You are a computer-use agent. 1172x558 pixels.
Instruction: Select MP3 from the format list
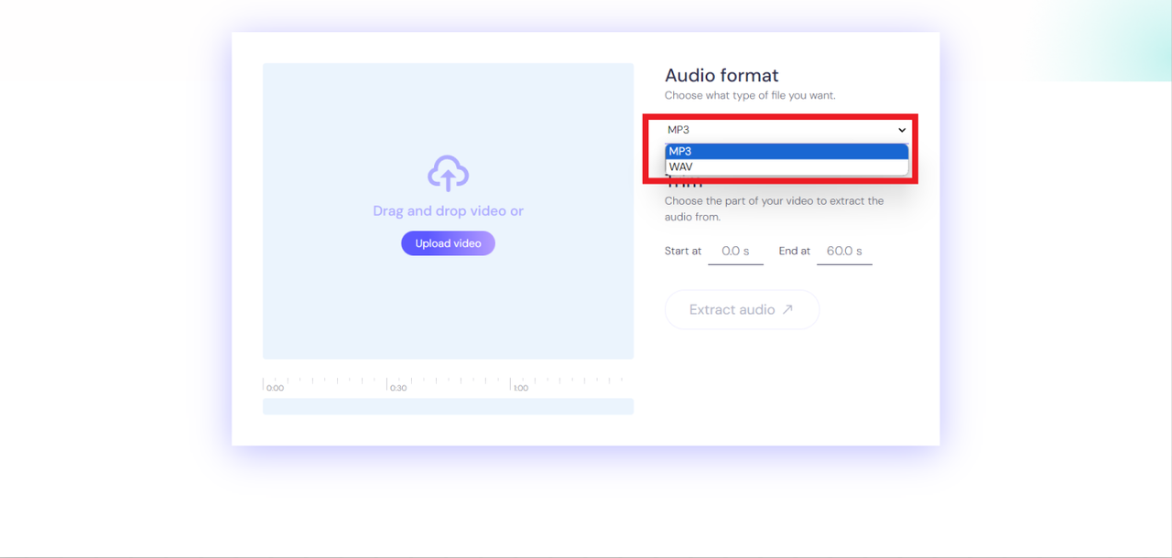787,152
